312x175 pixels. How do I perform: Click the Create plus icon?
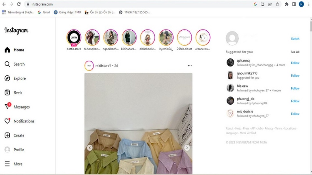[7, 135]
